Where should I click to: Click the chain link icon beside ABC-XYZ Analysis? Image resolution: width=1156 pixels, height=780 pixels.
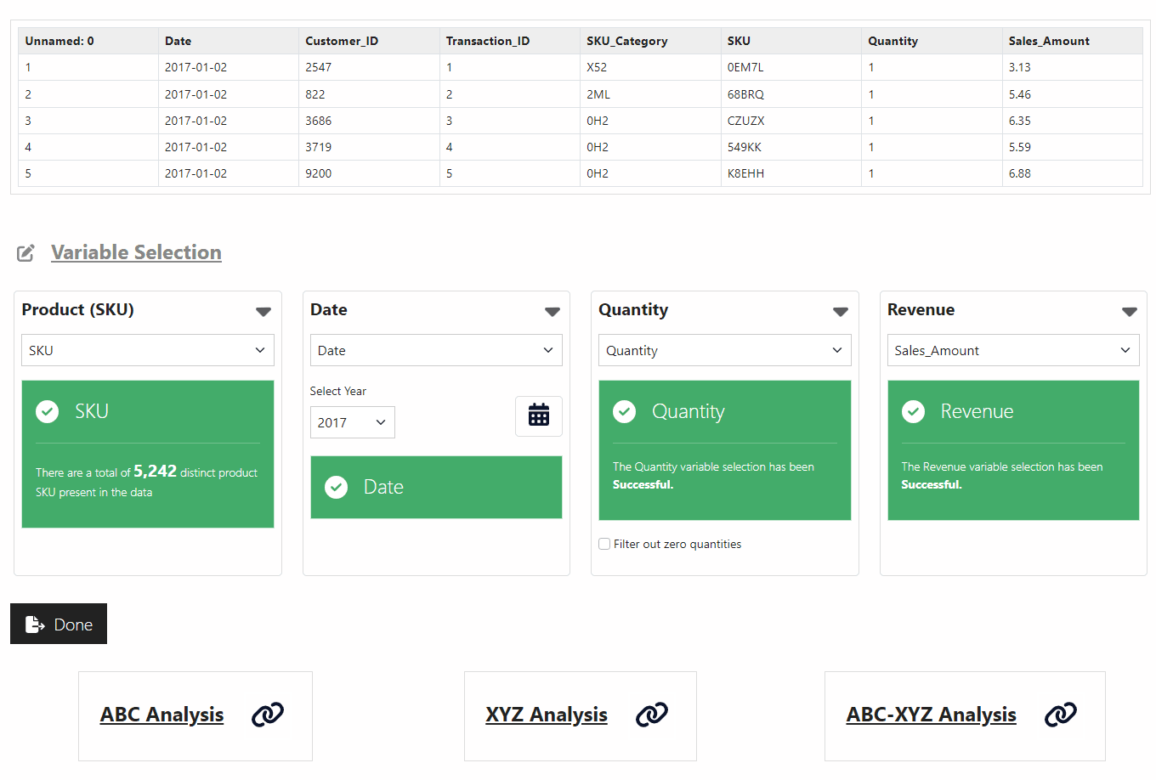(x=1060, y=715)
